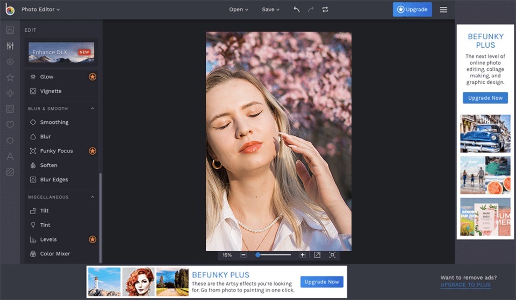Open the Artsy sidebar icon
Viewport: 516px width, 300px height.
point(10,93)
